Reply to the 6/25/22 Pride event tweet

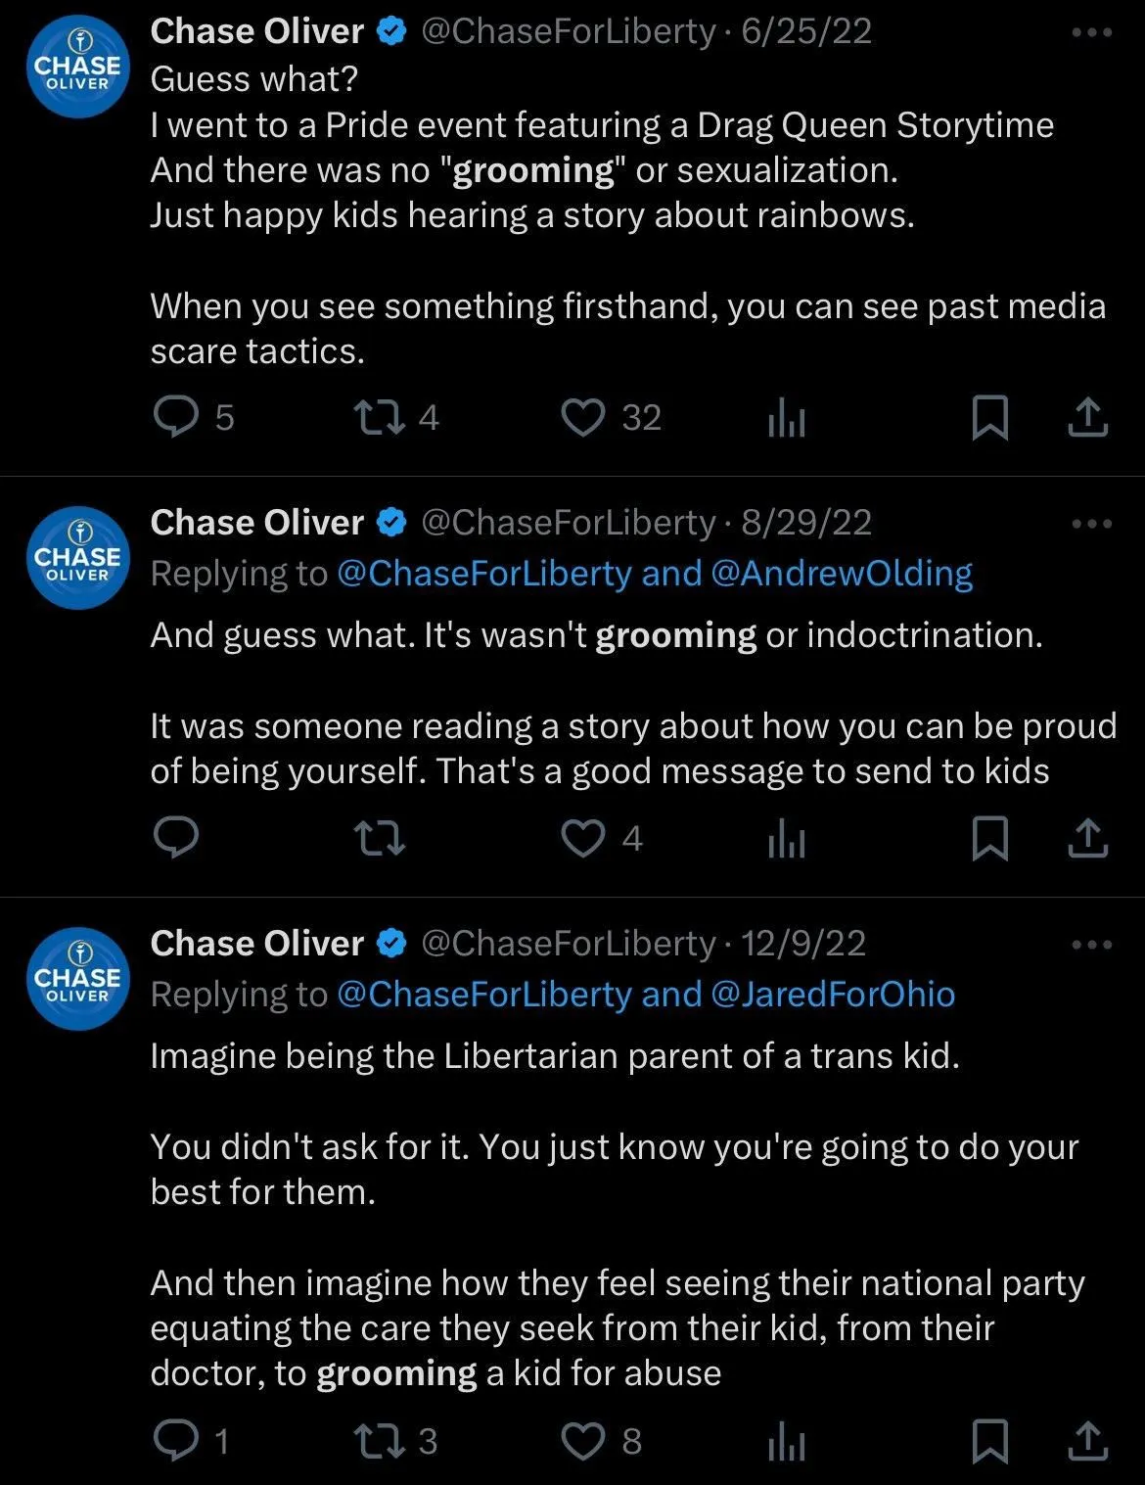177,418
